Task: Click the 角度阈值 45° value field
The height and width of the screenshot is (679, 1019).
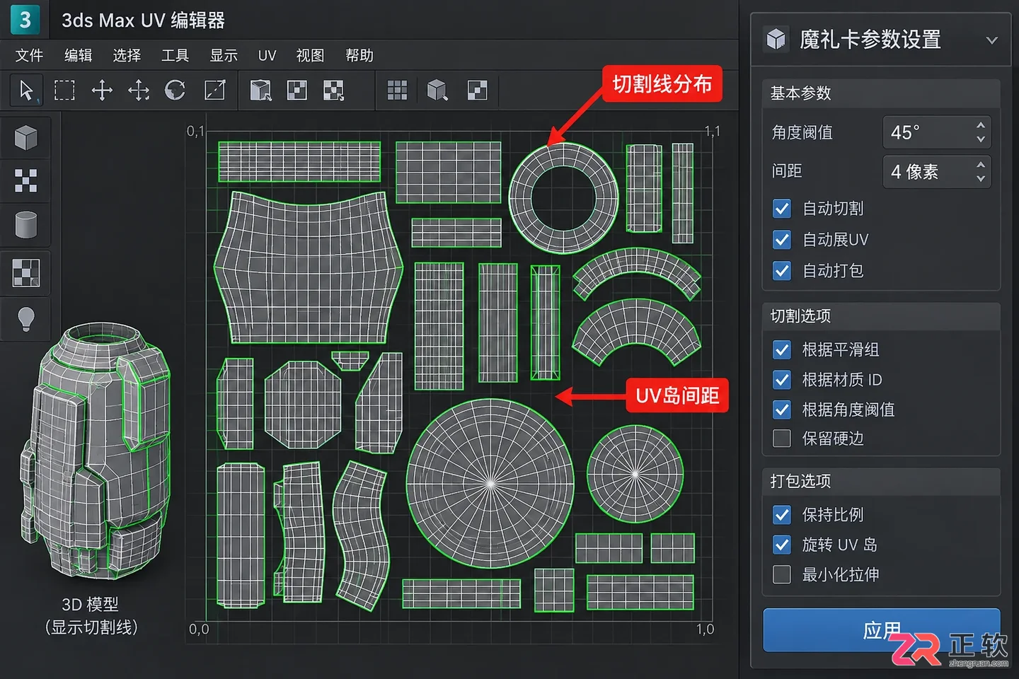Action: (x=936, y=132)
